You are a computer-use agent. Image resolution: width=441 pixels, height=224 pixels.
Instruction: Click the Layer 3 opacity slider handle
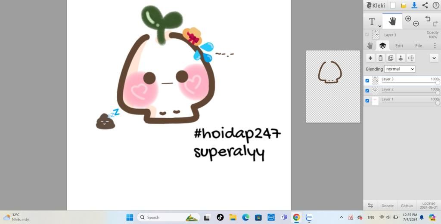pos(438,83)
